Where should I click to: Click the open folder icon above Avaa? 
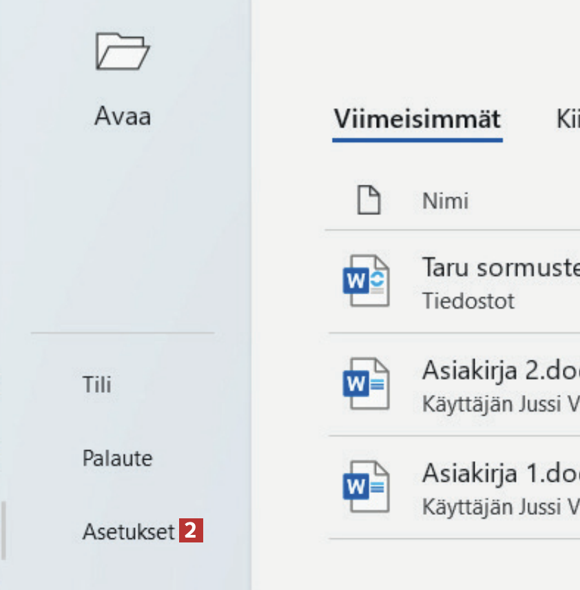123,52
